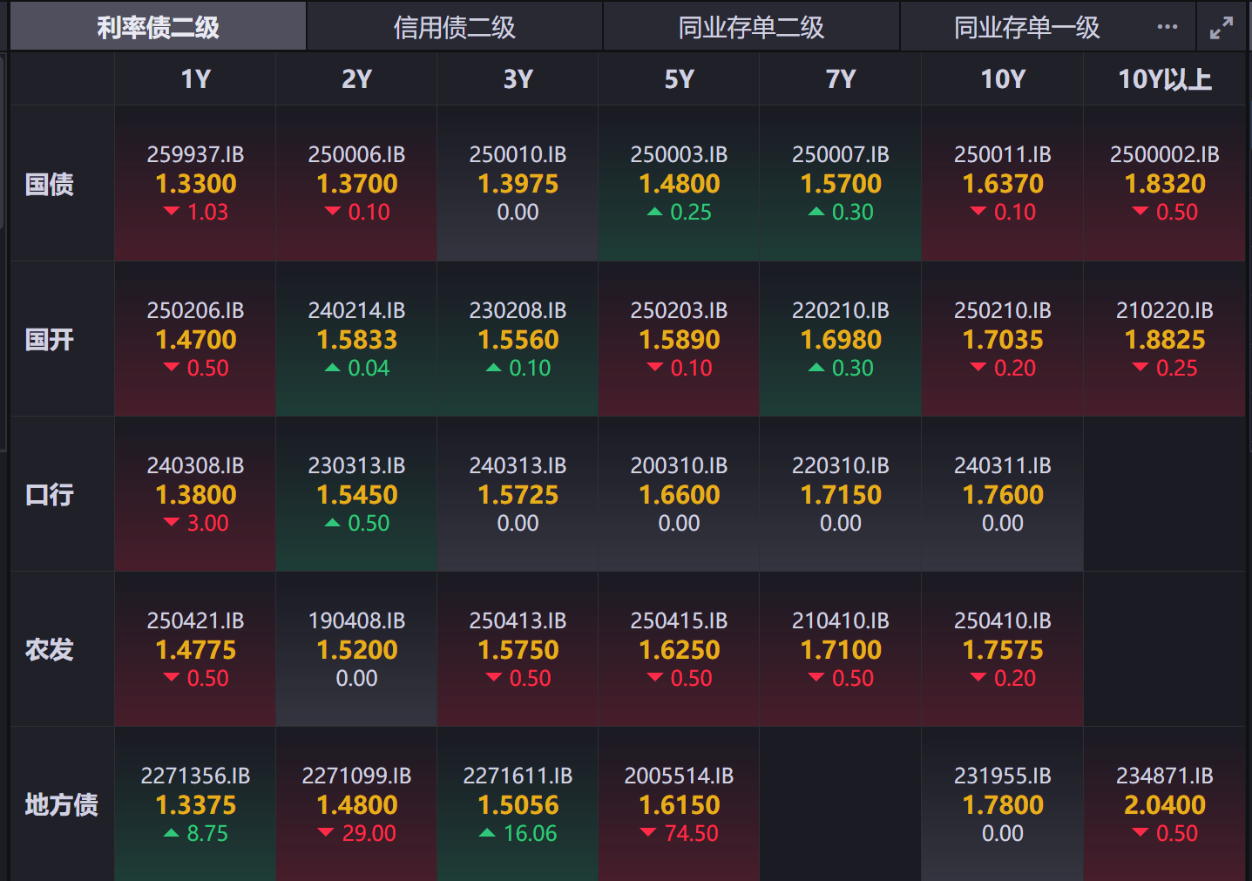Select bond cell 259937.IB under 国债 1Y

[194, 183]
